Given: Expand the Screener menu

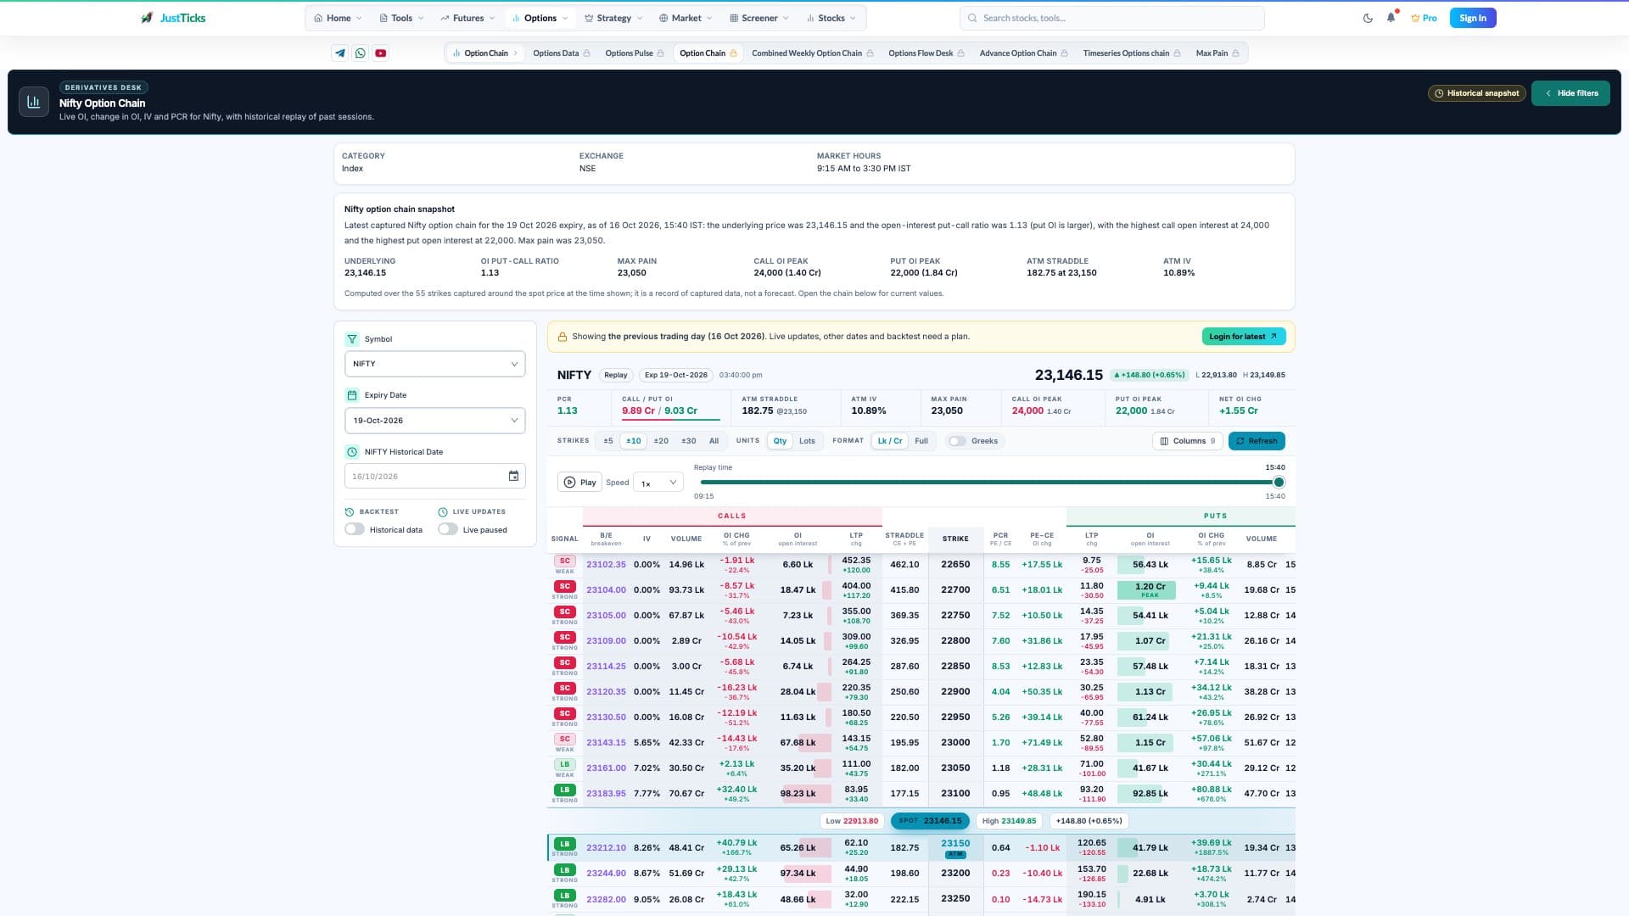Looking at the screenshot, I should click(759, 18).
